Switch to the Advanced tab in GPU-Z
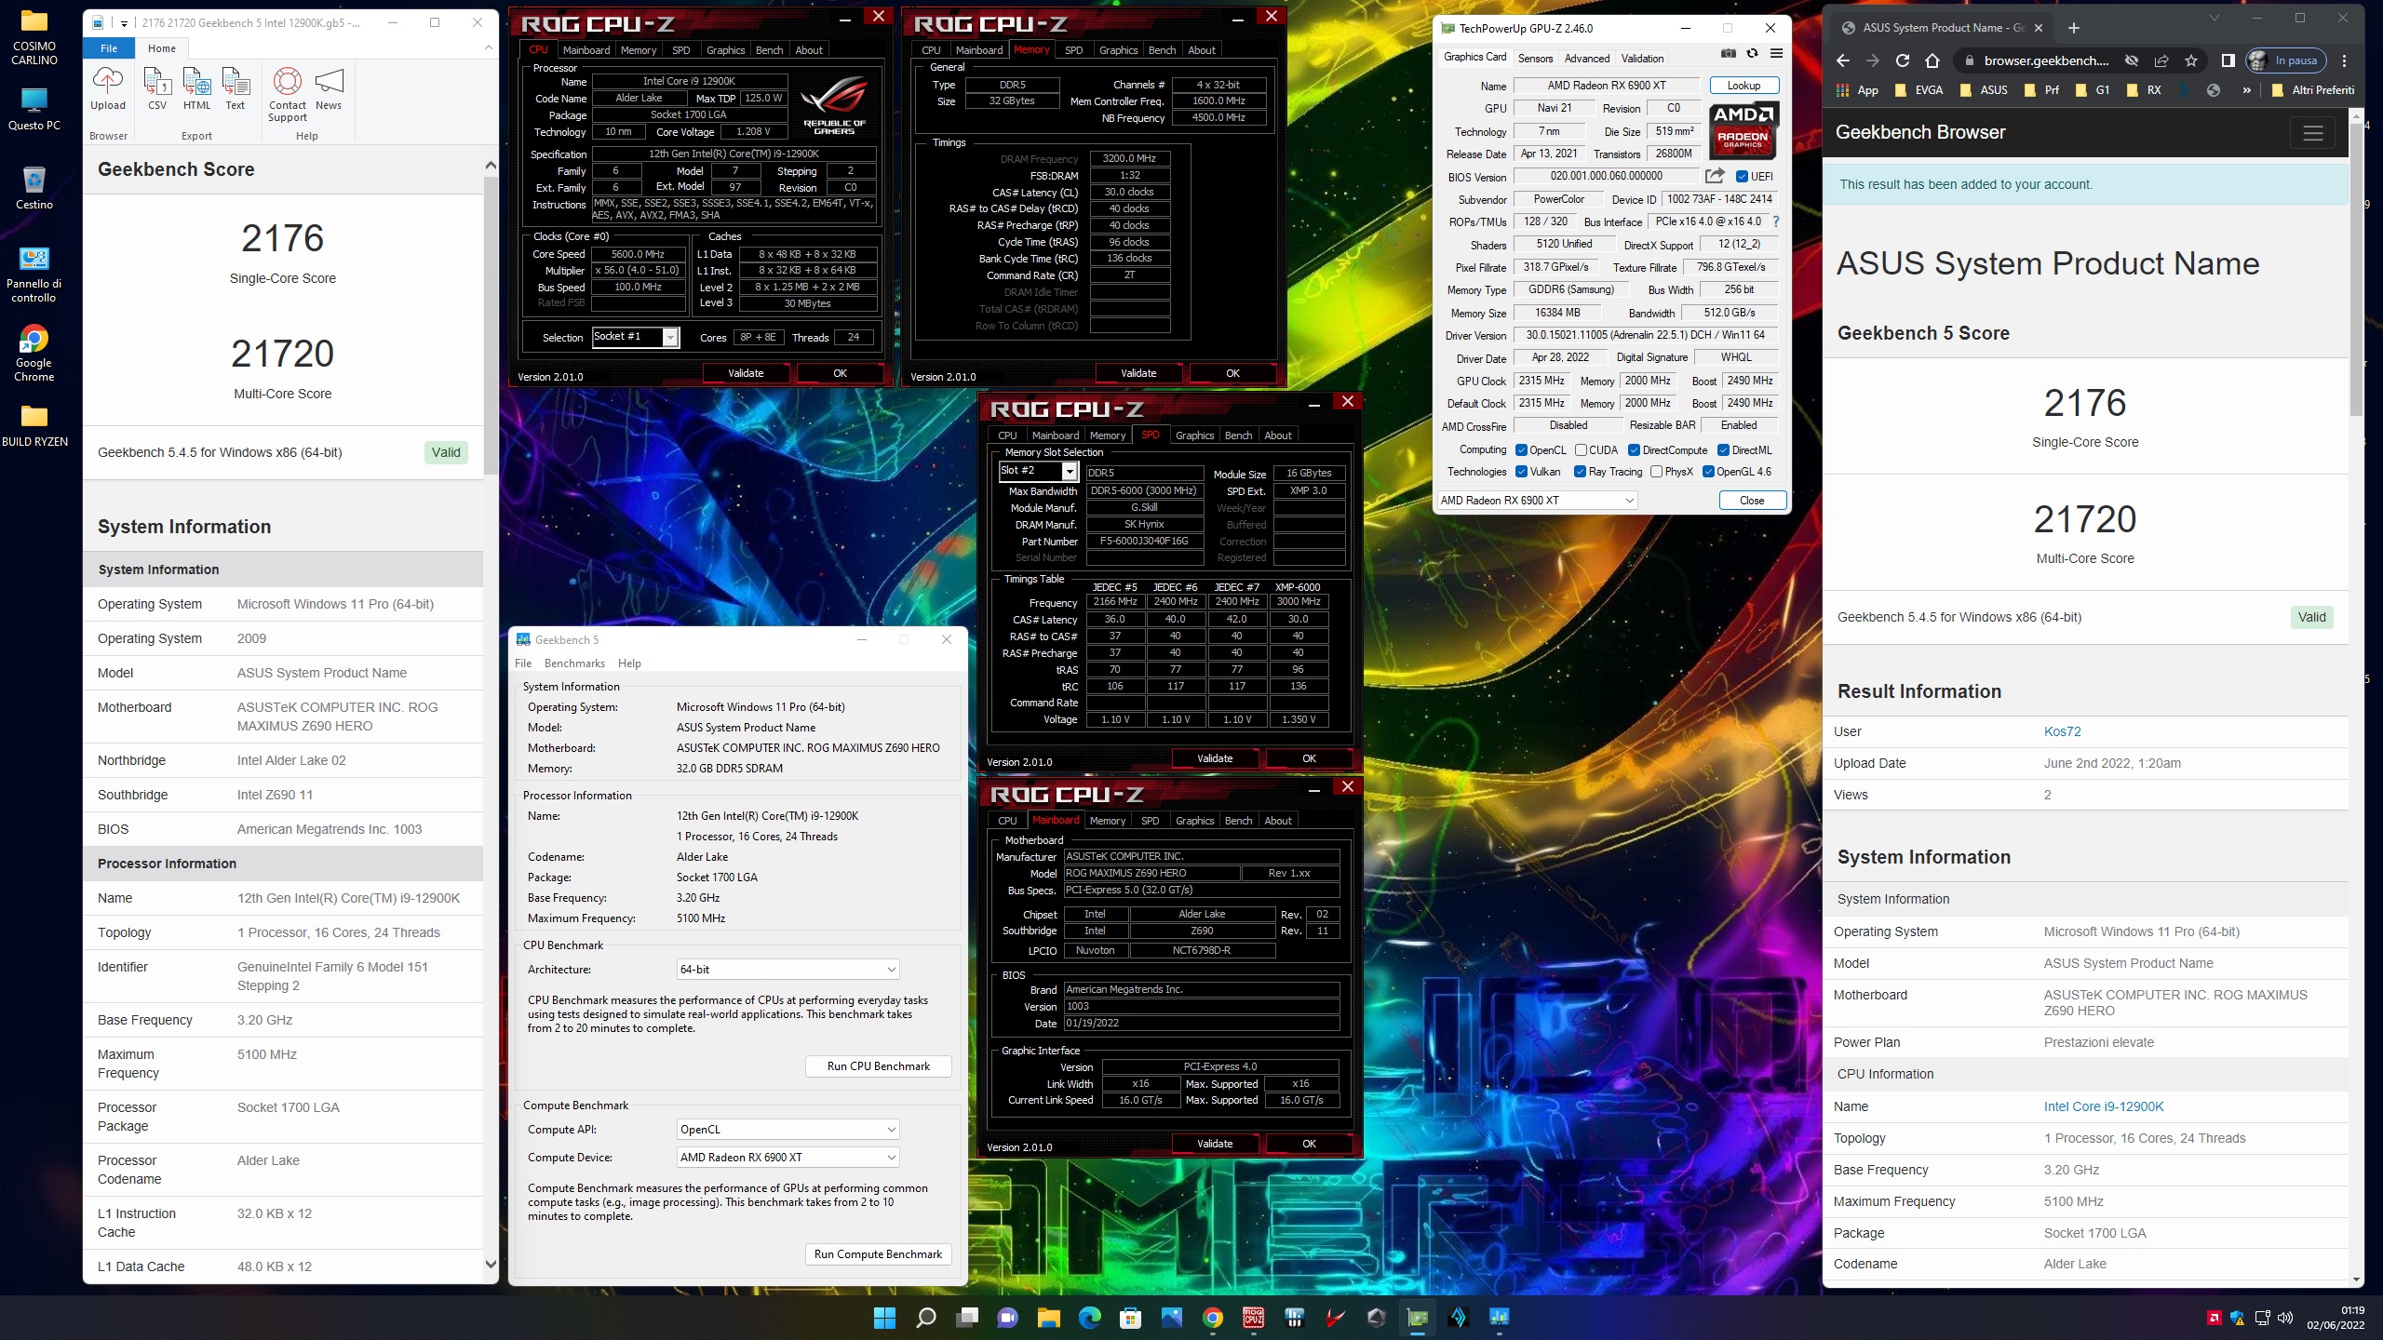 tap(1586, 58)
